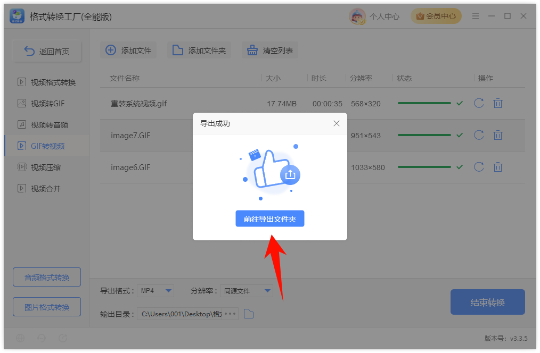
Task: Reconvert 重装系统视频.gif with refresh icon
Action: point(479,103)
